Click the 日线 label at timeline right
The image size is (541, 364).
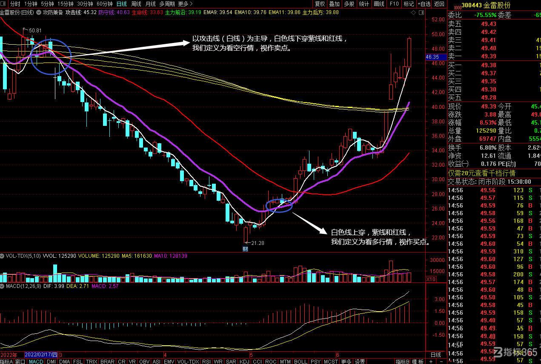(436, 355)
